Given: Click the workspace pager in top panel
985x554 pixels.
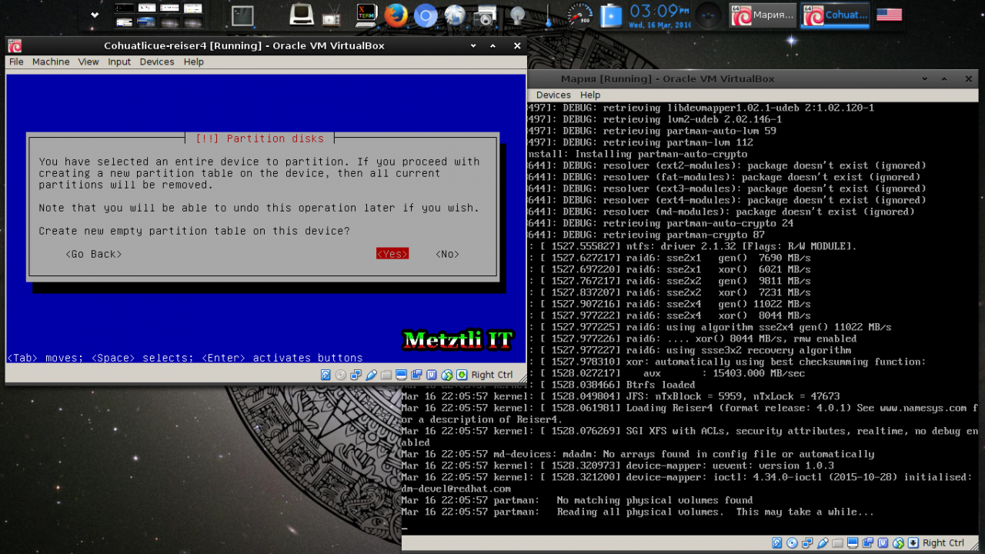Looking at the screenshot, I should 159,15.
